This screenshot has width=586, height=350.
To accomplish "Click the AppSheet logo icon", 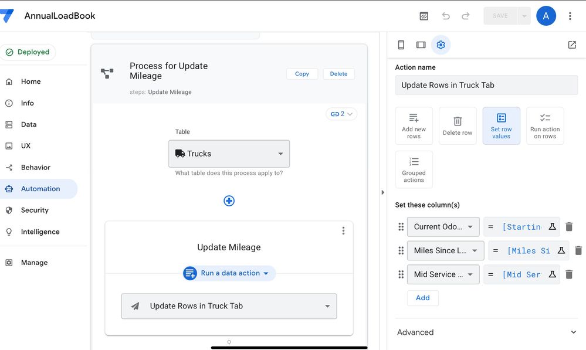I will pyautogui.click(x=6, y=16).
